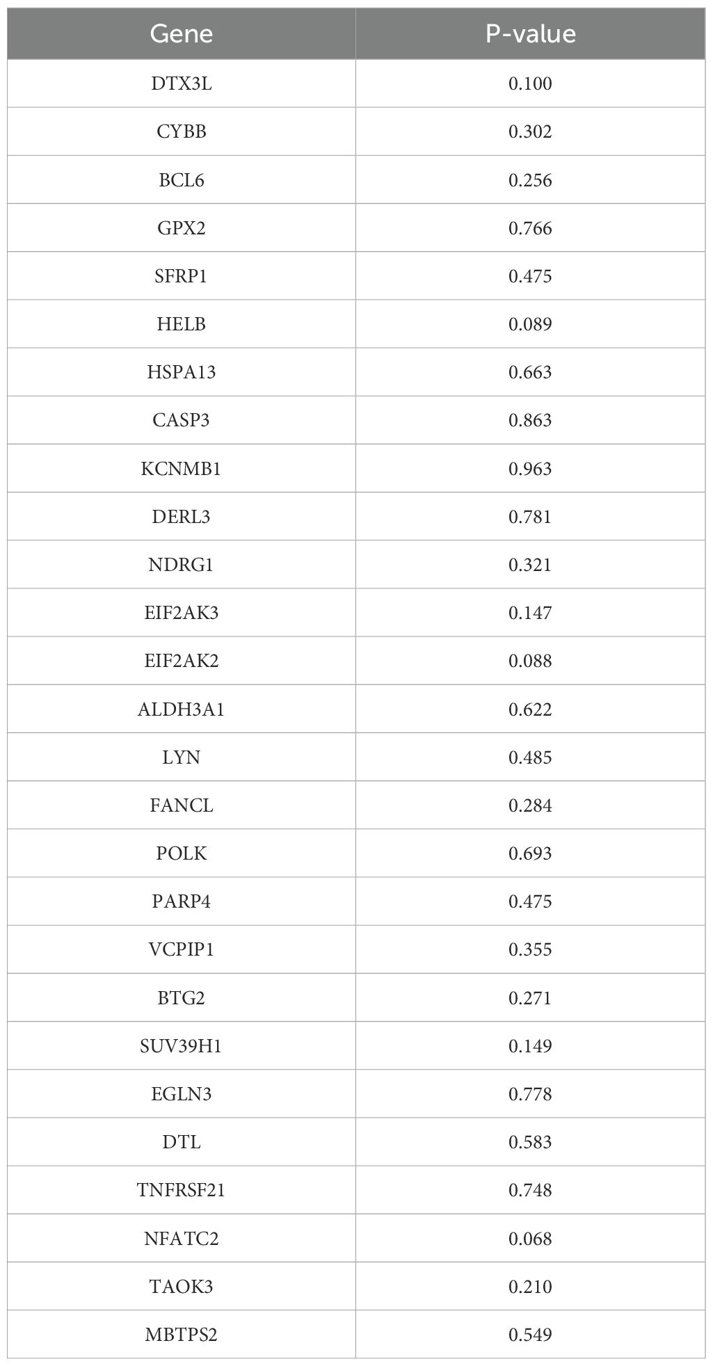Viewport: 713px width, 1366px height.
Task: Click the SUV39H1 P-value 0.149
Action: tap(530, 1046)
